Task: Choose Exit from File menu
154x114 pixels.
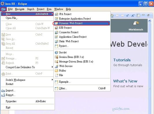Action: [x=27, y=107]
